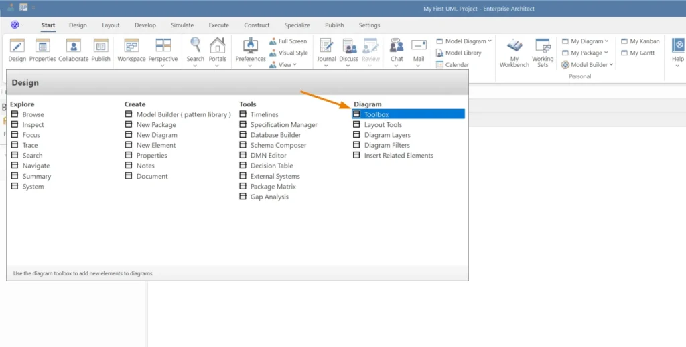This screenshot has width=686, height=347.
Task: Click the Publish icon in Start ribbon
Action: click(x=100, y=50)
